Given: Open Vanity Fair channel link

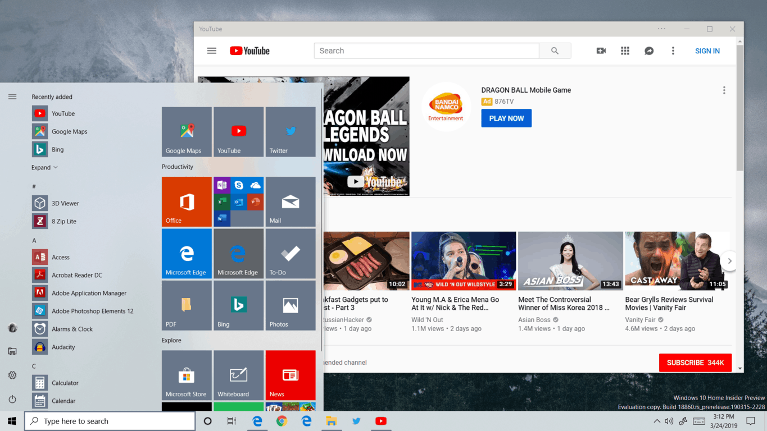Looking at the screenshot, I should coord(640,320).
